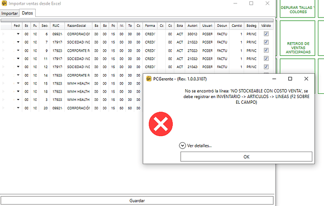
Task: Minimize the PCGerente error dialog
Action: (273, 79)
